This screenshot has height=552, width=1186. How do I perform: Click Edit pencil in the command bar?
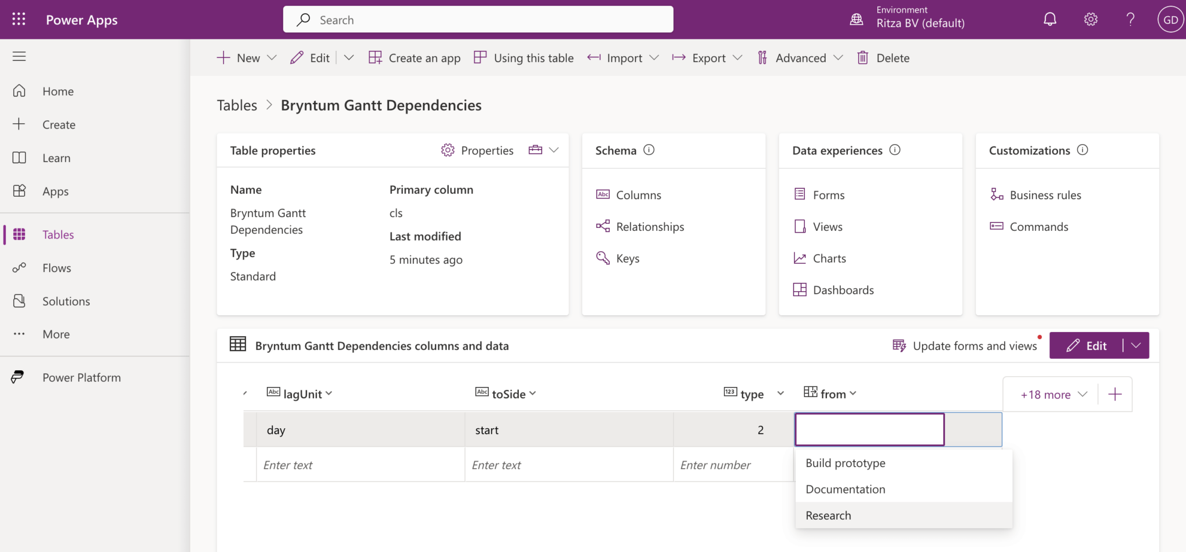coord(310,58)
